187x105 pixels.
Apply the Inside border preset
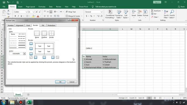51,33
